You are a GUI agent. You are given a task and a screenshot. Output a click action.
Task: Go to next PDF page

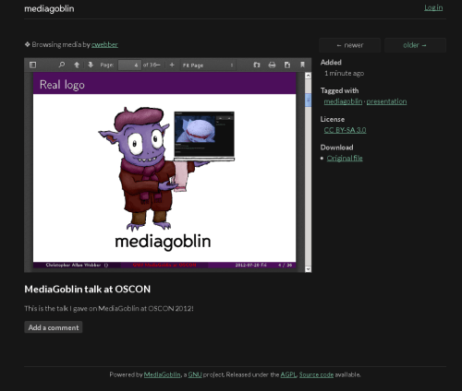tap(91, 65)
